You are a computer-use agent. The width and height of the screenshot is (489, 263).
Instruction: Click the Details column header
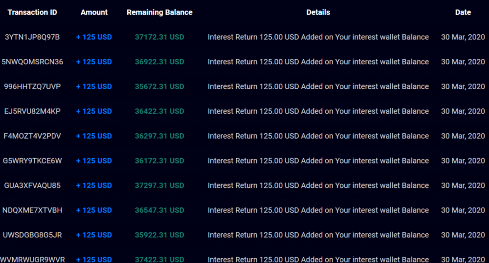[x=318, y=13]
